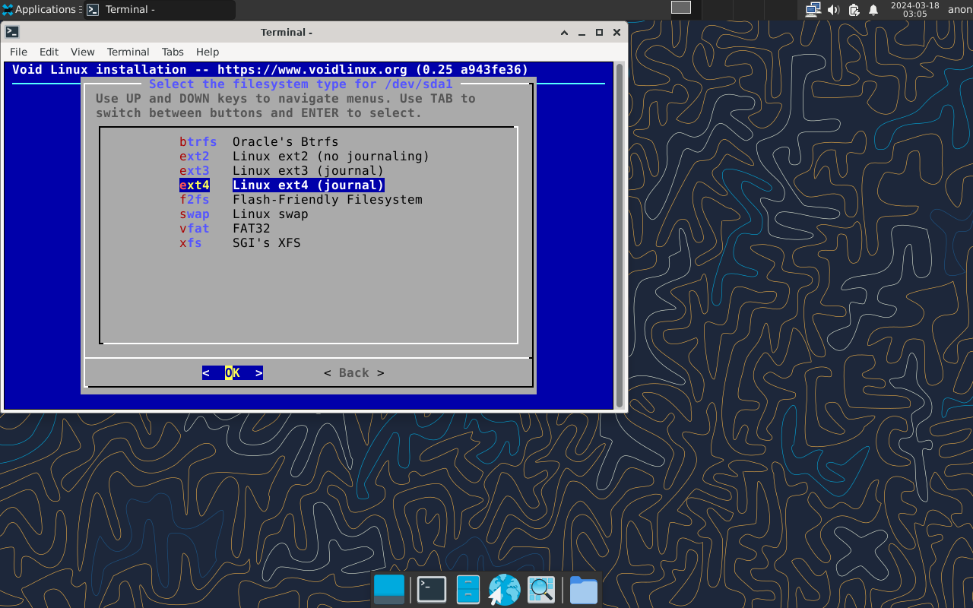Click the date and time clock
The width and height of the screenshot is (973, 608).
click(914, 10)
